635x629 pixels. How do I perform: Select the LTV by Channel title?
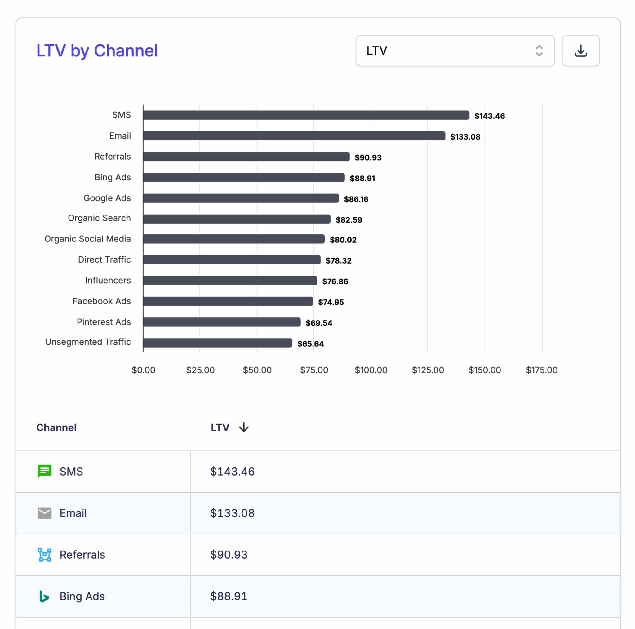(x=97, y=50)
